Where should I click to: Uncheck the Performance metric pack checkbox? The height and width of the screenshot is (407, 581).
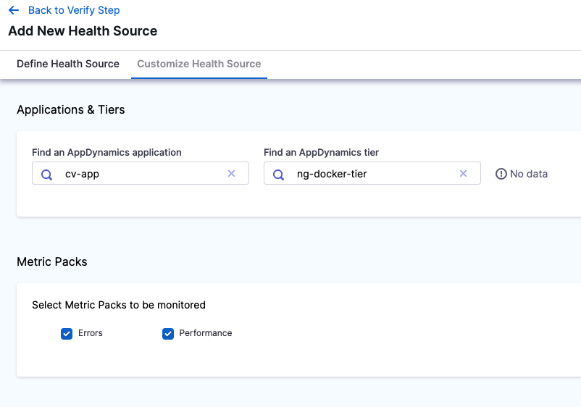168,334
